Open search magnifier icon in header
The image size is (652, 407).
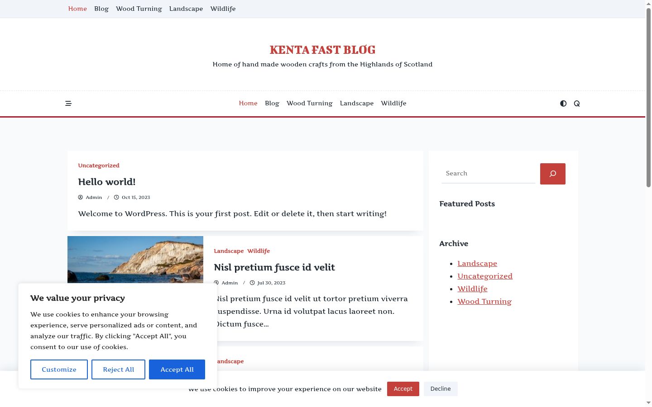pyautogui.click(x=577, y=104)
